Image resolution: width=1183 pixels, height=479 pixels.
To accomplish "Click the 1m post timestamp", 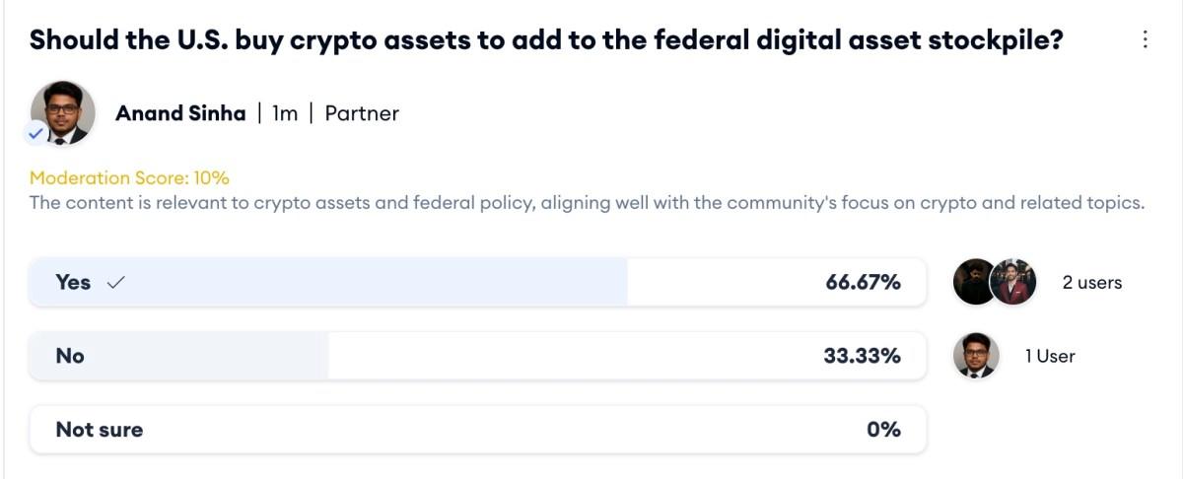I will point(285,113).
